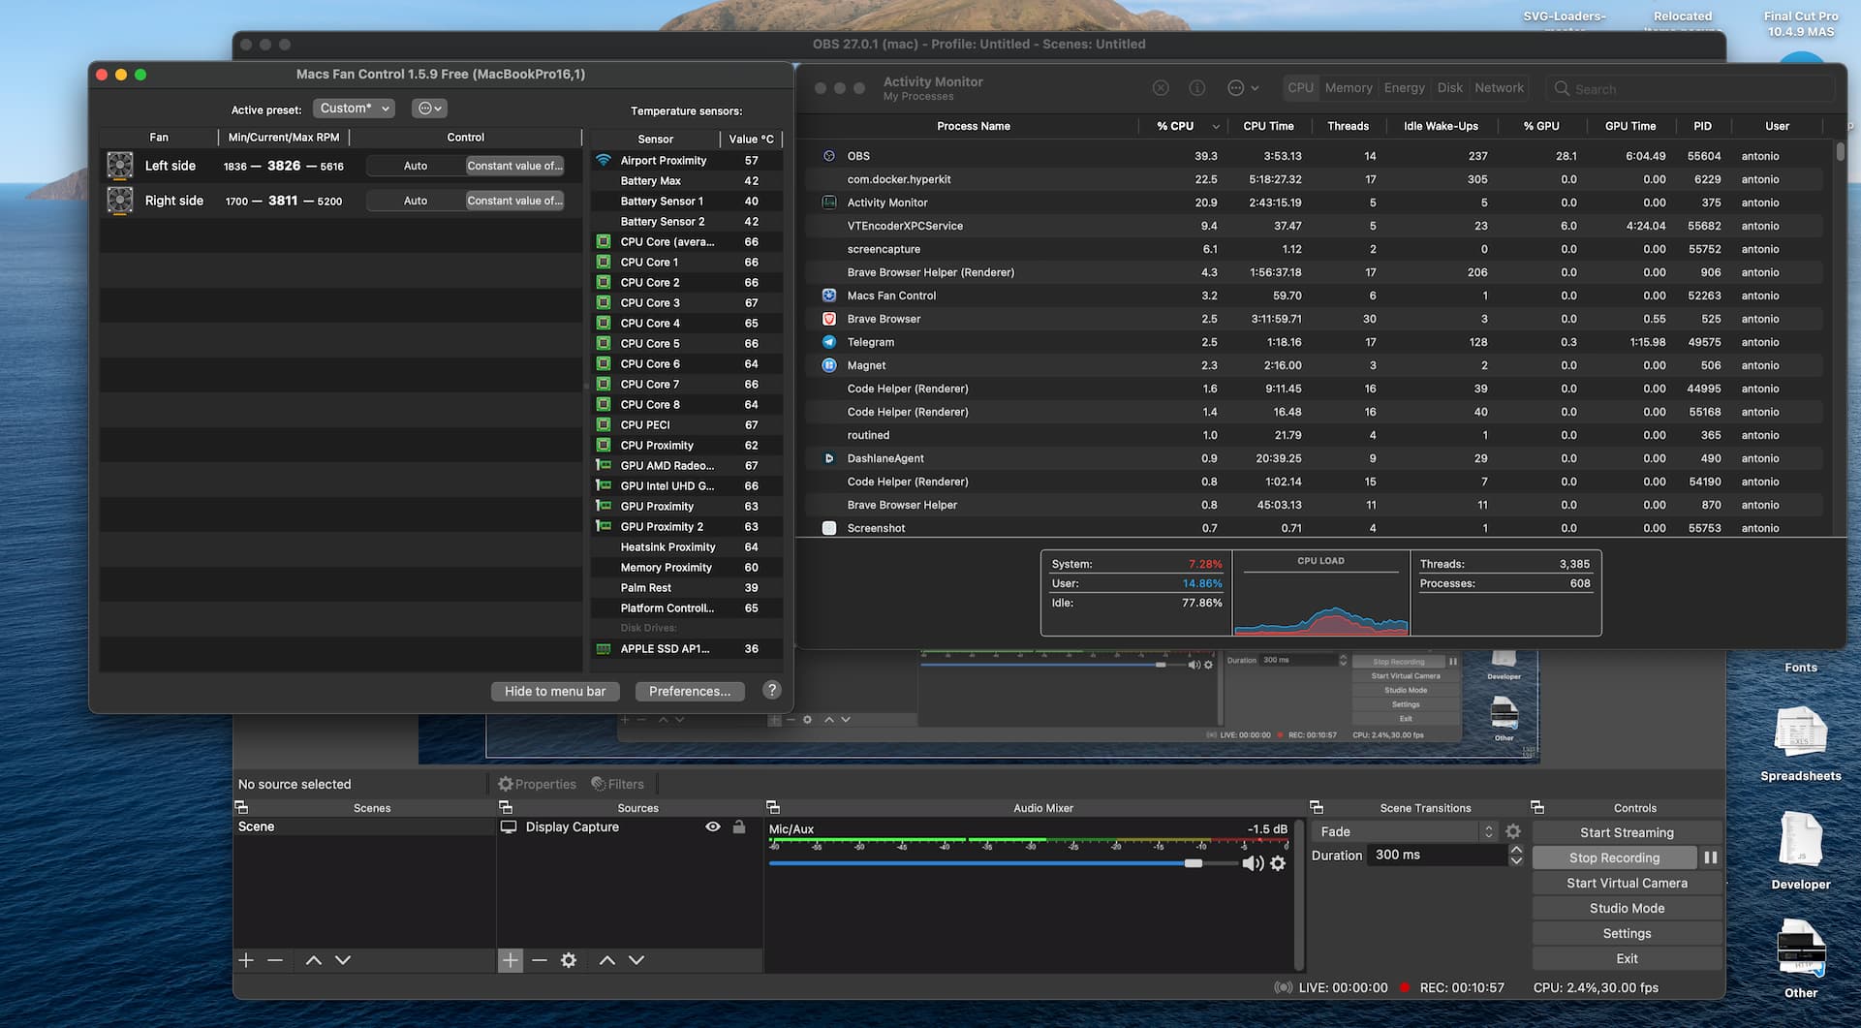Image resolution: width=1861 pixels, height=1028 pixels.
Task: Click the OBS process icon in Activity Monitor
Action: click(829, 156)
